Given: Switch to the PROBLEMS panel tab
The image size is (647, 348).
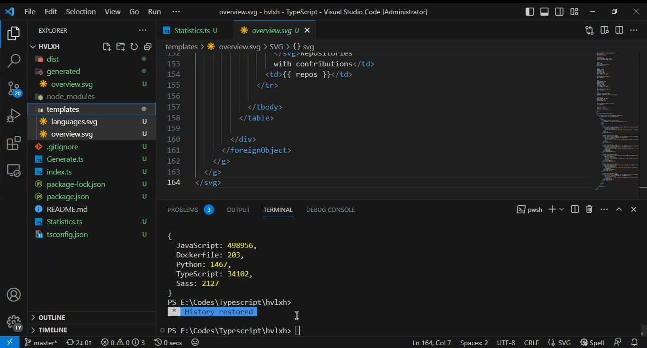Looking at the screenshot, I should pyautogui.click(x=190, y=210).
